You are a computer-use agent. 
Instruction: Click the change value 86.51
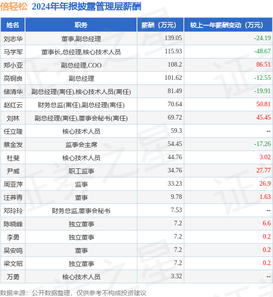pyautogui.click(x=263, y=64)
